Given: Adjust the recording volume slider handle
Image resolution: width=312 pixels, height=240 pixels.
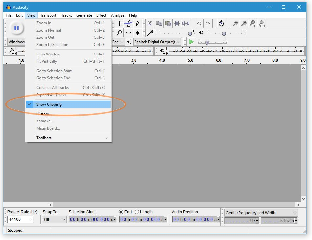Looking at the screenshot, I should pos(190,33).
